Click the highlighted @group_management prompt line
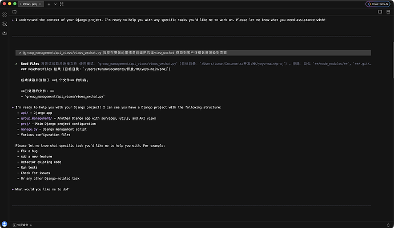Screen dimensions: 394x228 [193, 52]
